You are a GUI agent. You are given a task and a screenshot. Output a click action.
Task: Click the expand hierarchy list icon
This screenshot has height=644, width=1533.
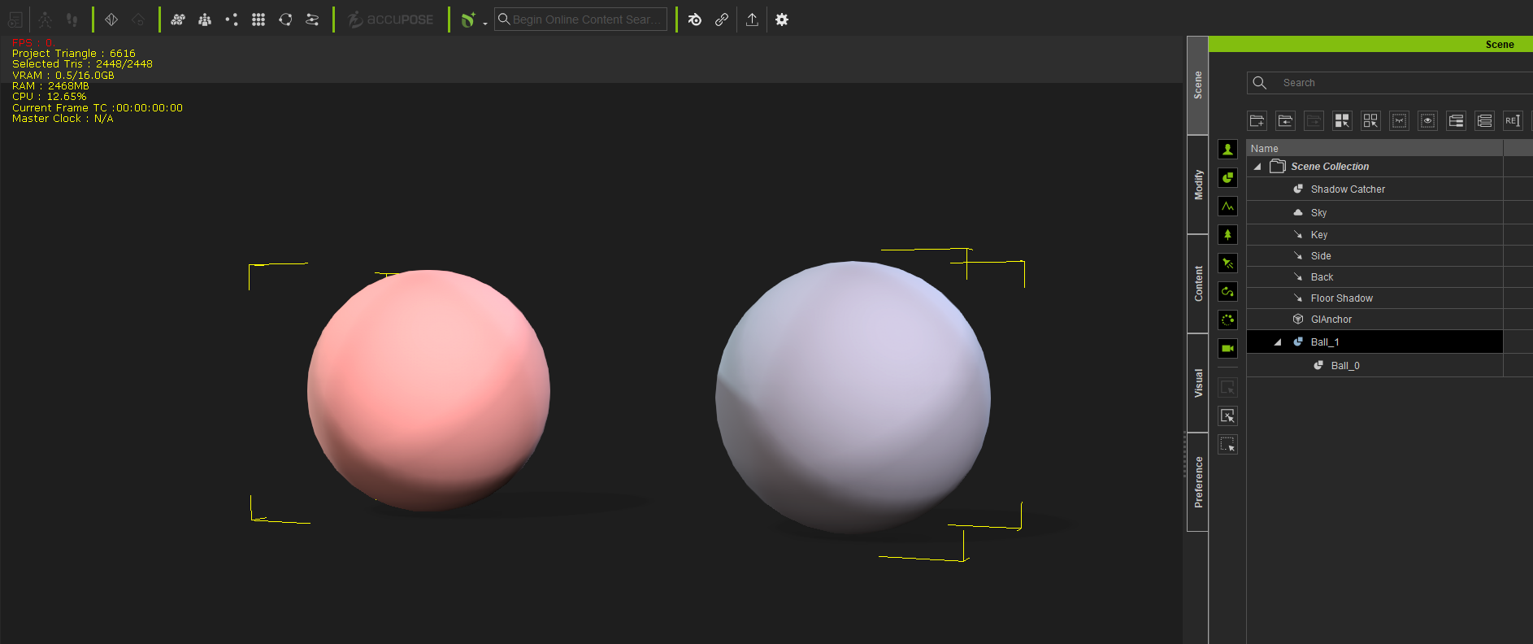pyautogui.click(x=1457, y=121)
